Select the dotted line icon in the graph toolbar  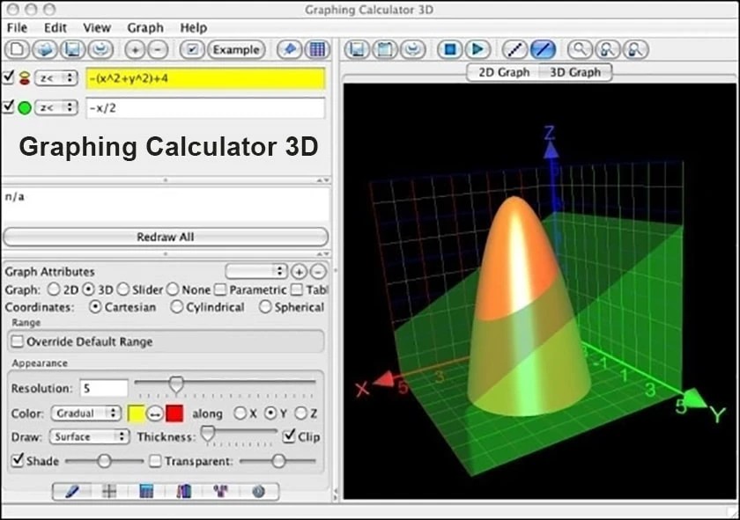(x=514, y=49)
